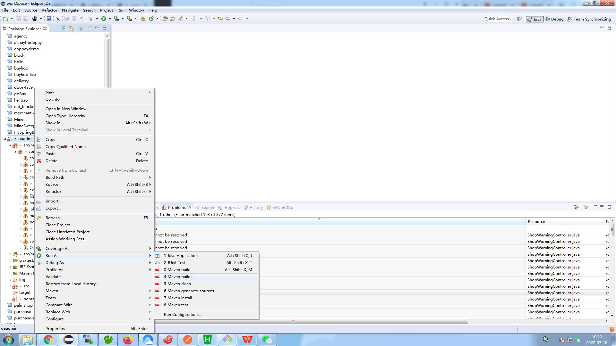Click the Forward navigation arrow icon
This screenshot has height=346, width=616.
(241, 19)
